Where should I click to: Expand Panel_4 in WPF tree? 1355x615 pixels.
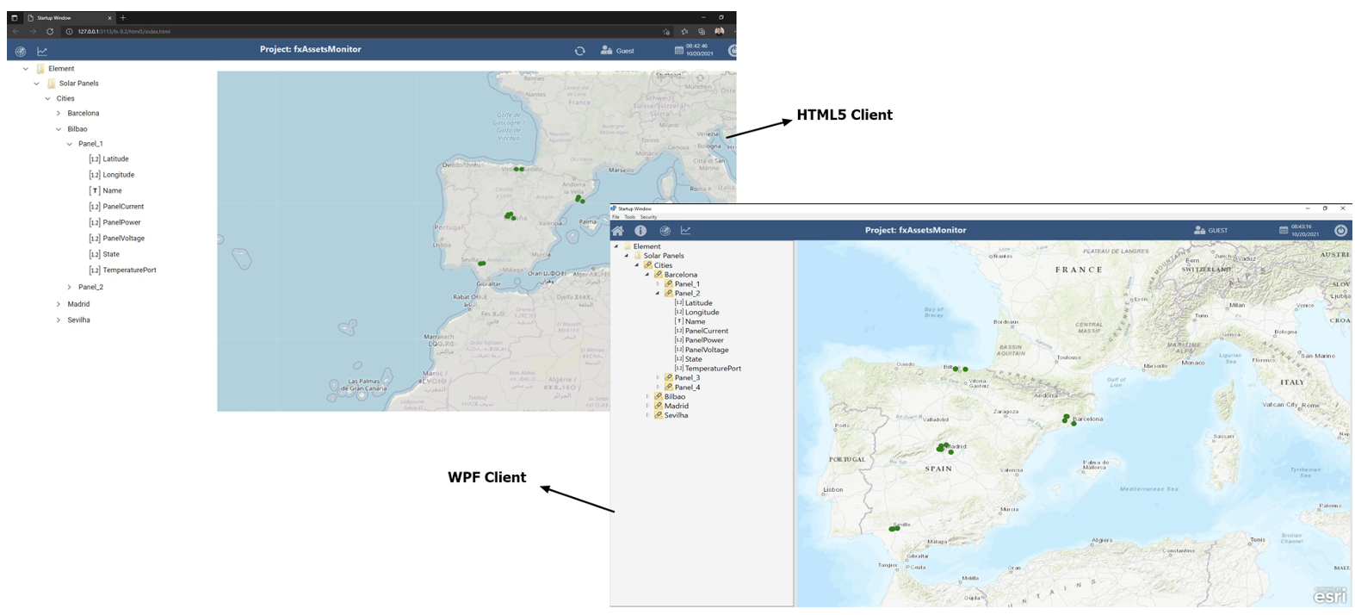click(x=658, y=388)
